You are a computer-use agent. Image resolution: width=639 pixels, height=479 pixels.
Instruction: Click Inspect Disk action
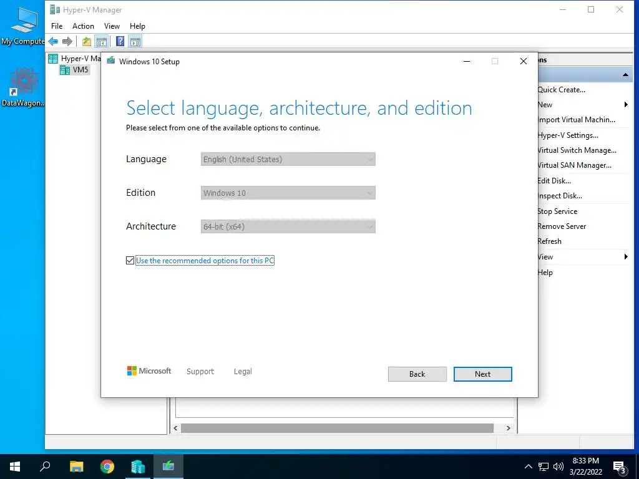tap(560, 195)
